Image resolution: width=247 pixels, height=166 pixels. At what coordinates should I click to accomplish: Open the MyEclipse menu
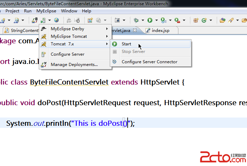point(46,11)
